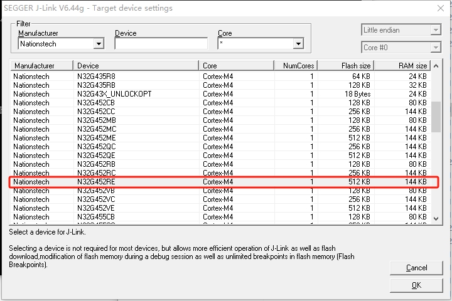Click the Cancel button
Viewport: 452px width, 301px height.
tap(416, 268)
